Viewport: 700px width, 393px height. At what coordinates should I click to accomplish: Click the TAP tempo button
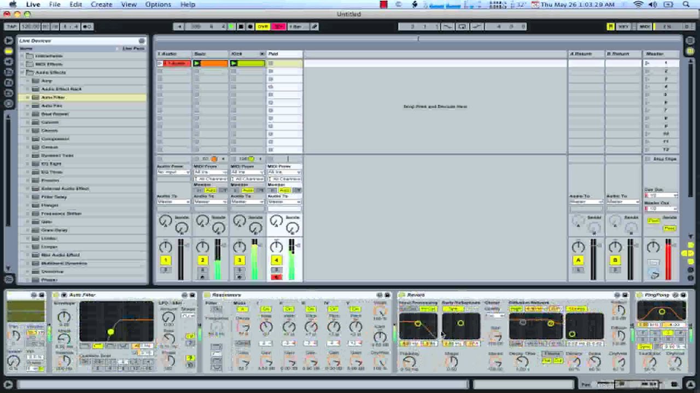pos(11,26)
